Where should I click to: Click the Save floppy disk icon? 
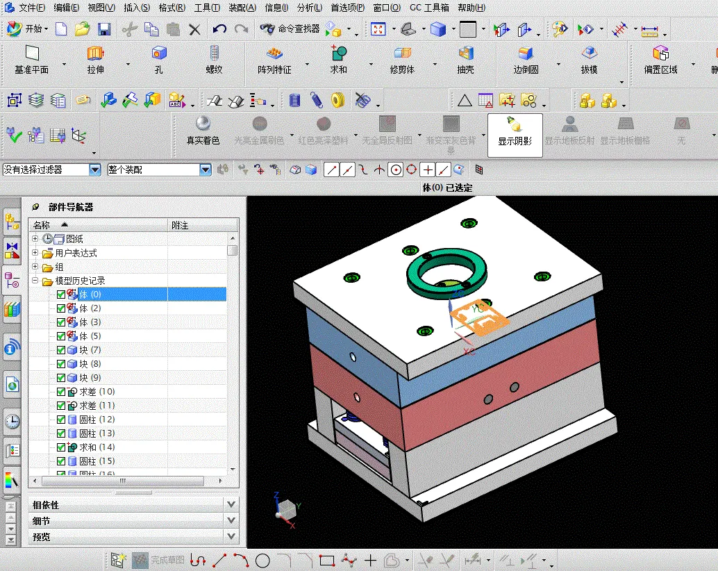104,29
